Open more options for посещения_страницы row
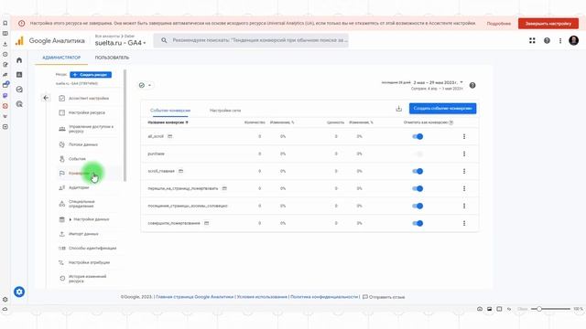The height and width of the screenshot is (329, 586). (x=464, y=206)
